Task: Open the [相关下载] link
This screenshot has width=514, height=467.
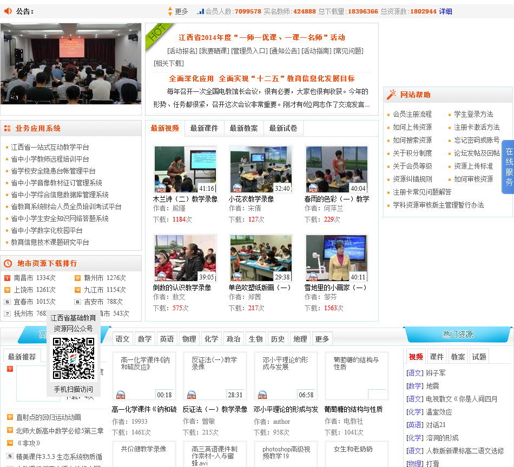Action: [168, 63]
